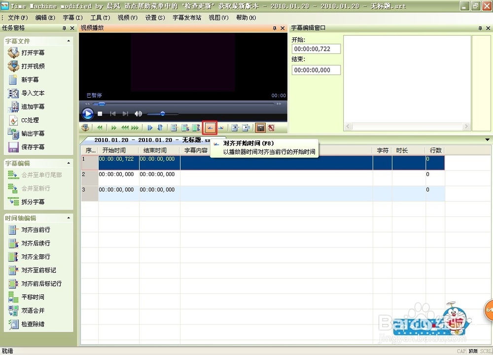Open the 编辑(E) menu
Image resolution: width=493 pixels, height=355 pixels.
45,18
